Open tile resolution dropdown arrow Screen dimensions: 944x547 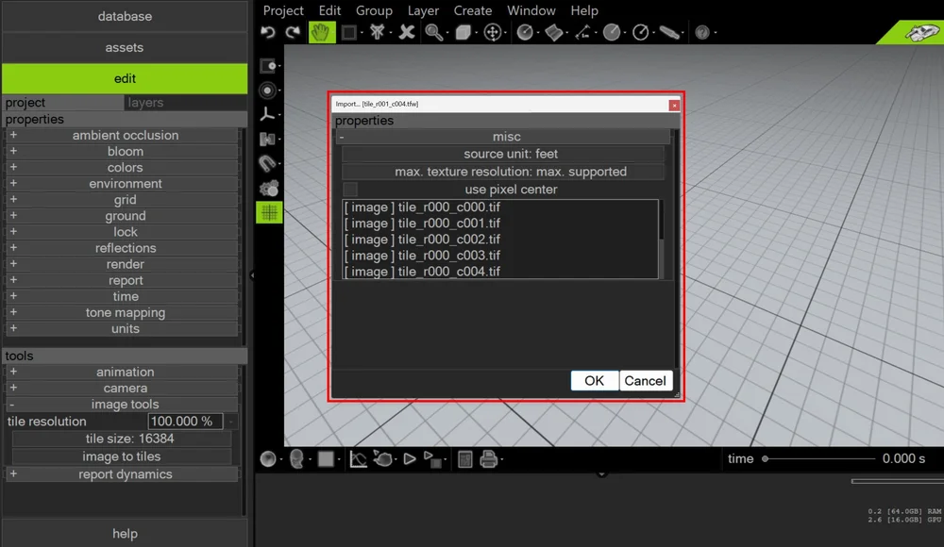pyautogui.click(x=230, y=422)
